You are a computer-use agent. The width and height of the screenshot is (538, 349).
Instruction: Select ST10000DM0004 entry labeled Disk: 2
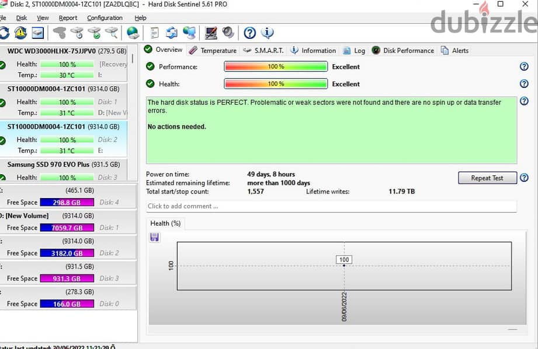point(64,139)
